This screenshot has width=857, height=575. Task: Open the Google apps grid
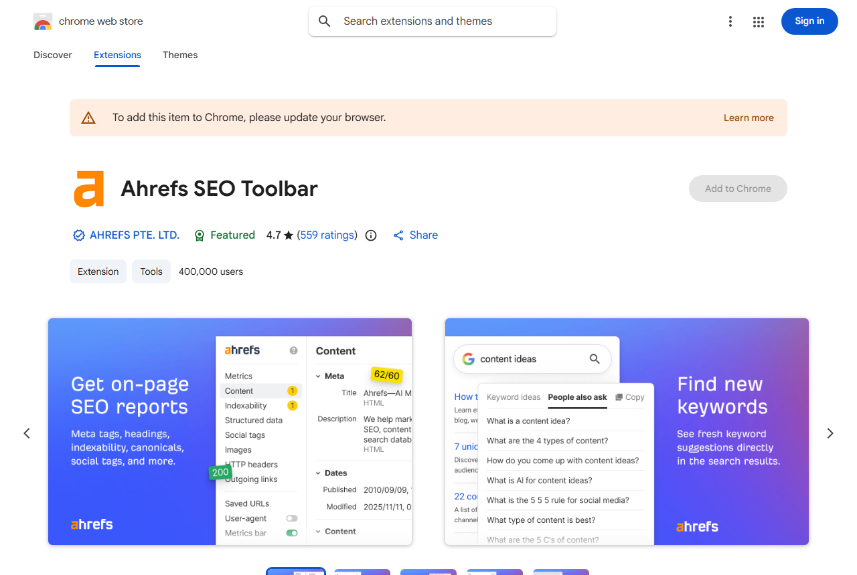coord(759,21)
